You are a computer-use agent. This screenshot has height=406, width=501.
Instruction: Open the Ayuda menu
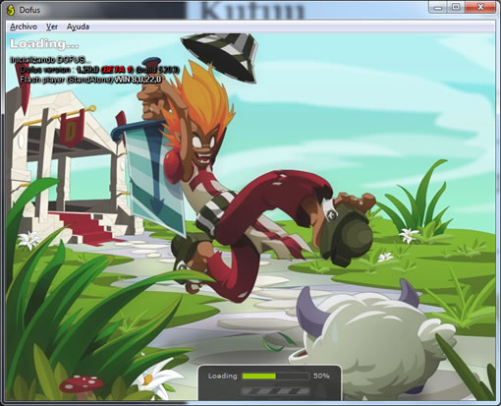coord(78,27)
